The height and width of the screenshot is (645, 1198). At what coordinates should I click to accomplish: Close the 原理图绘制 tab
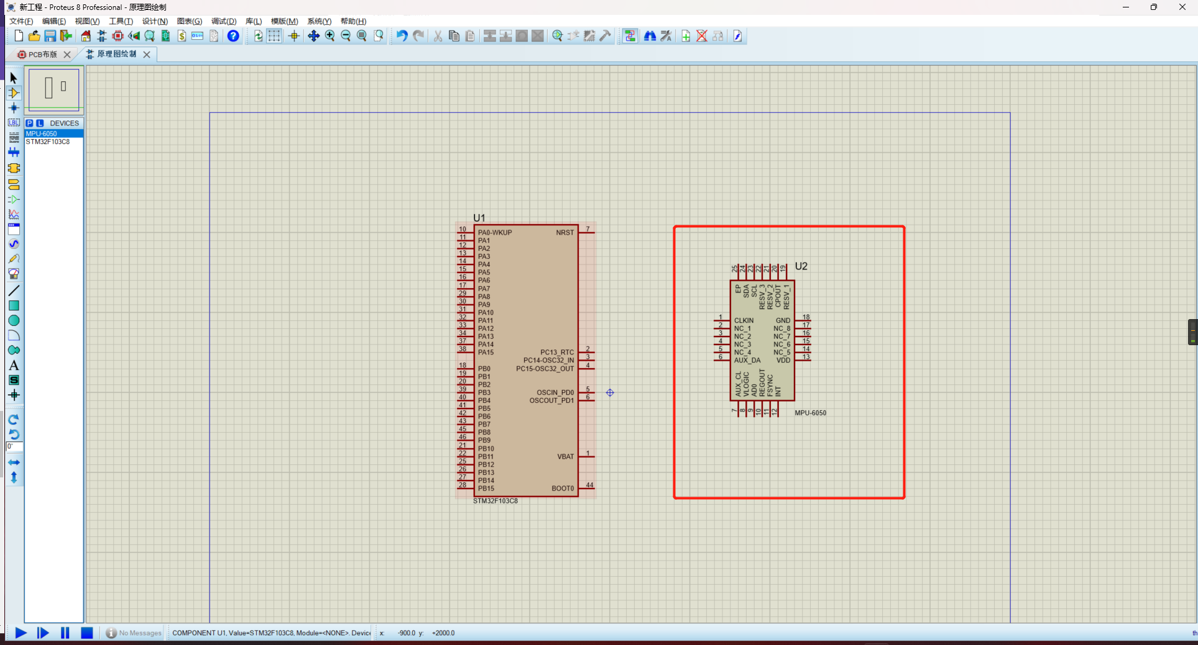pyautogui.click(x=147, y=55)
